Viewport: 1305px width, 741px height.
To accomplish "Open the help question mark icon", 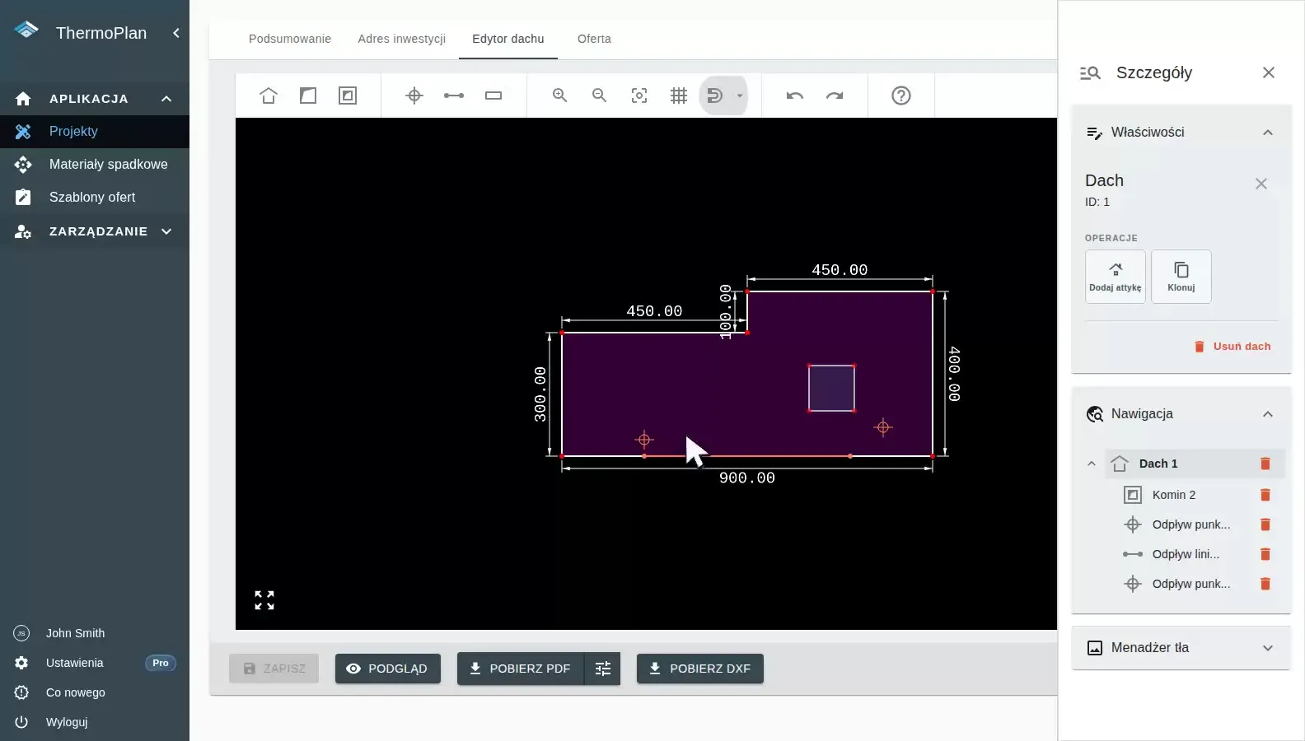I will pyautogui.click(x=901, y=96).
